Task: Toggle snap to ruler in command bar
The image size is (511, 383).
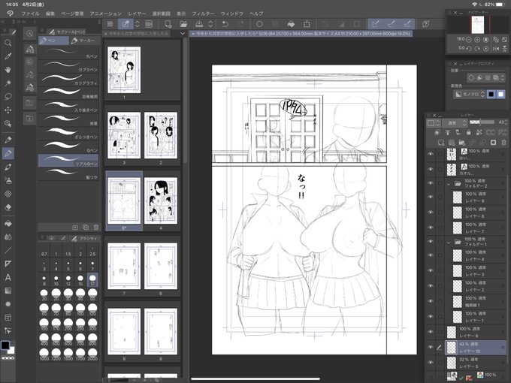Action: coord(376,24)
